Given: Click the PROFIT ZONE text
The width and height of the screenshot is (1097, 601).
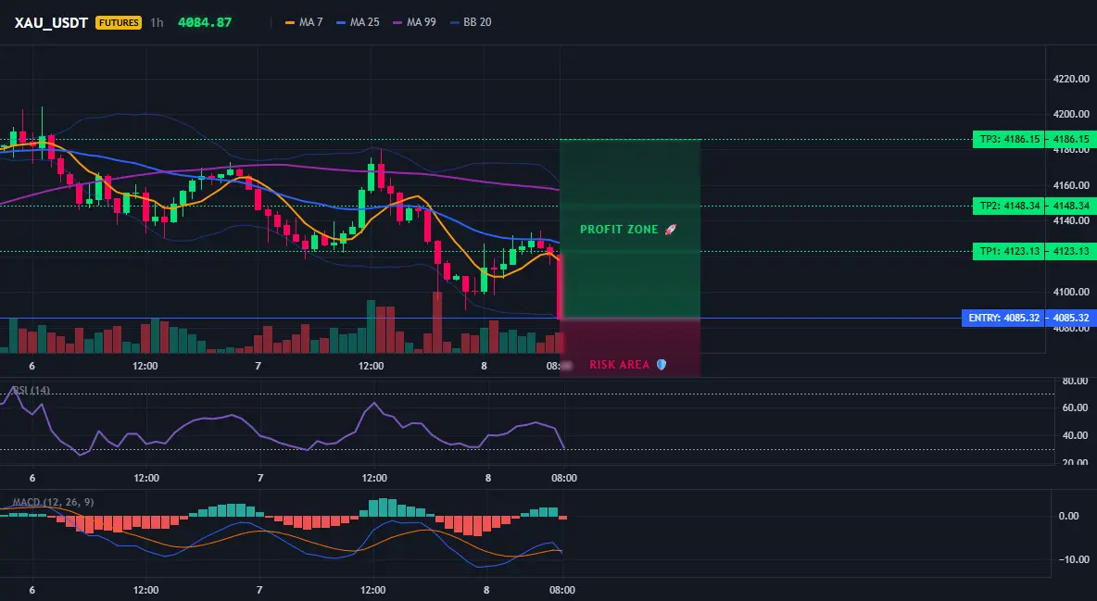Looking at the screenshot, I should click(x=619, y=230).
